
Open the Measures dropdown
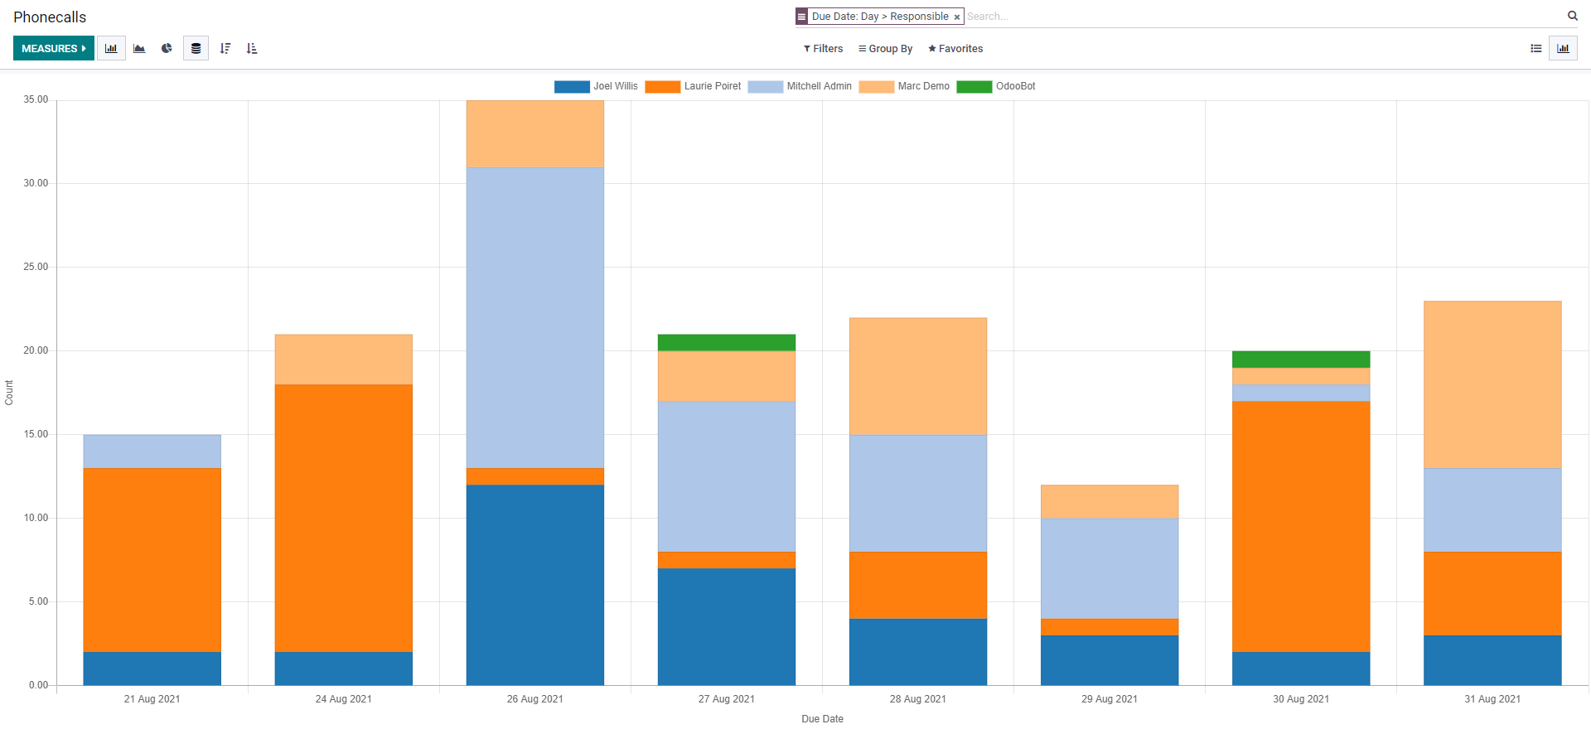coord(54,49)
